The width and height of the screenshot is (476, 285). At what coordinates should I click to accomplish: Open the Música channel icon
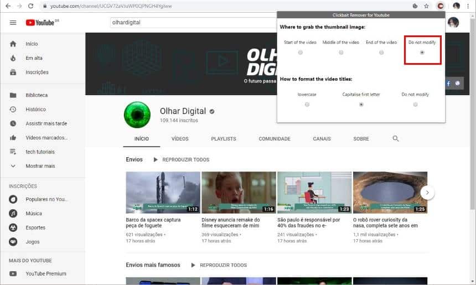point(13,214)
